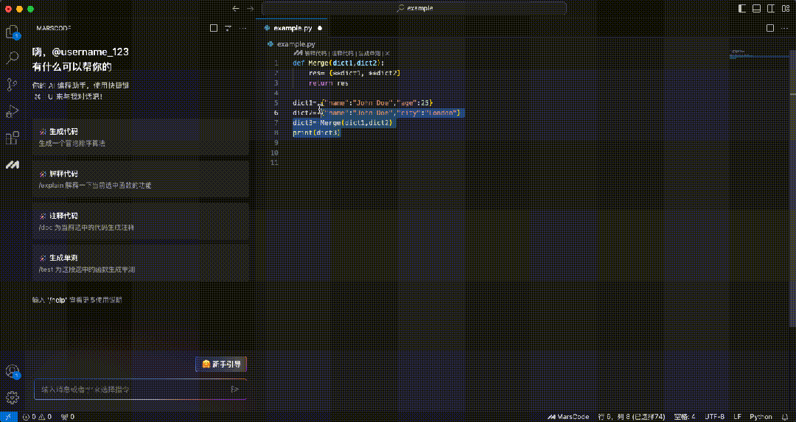
Task: Open editor more actions ellipsis
Action: click(785, 28)
